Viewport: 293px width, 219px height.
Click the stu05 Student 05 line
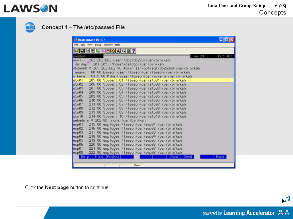click(129, 96)
